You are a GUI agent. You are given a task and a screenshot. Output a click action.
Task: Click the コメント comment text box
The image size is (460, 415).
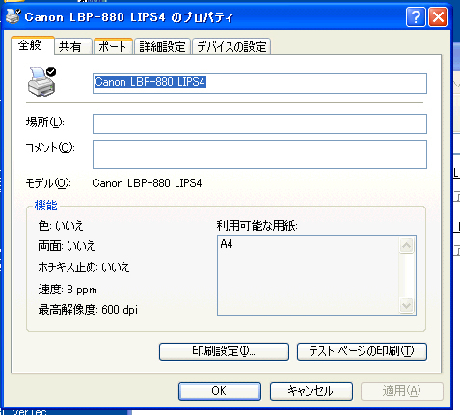click(x=259, y=154)
